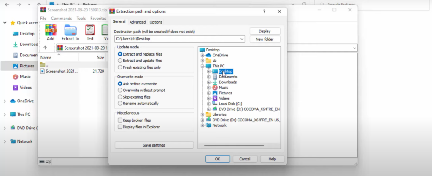The image size is (432, 176).
Task: Open the Commands menu in WinRAR
Action: coord(62,19)
